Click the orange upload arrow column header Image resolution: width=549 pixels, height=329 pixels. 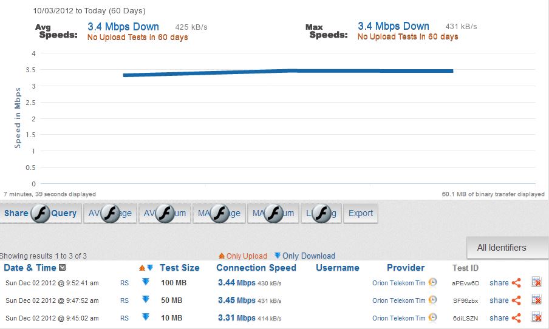pyautogui.click(x=142, y=268)
